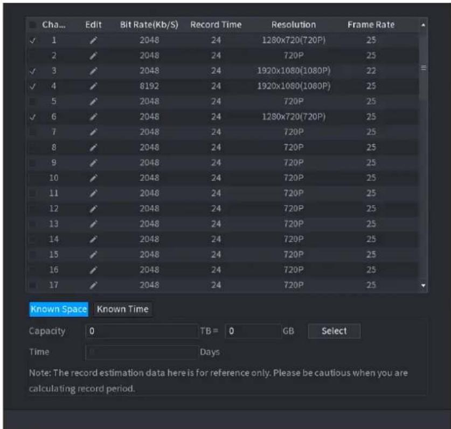Viewport: 451px width, 429px height.
Task: Click the table scrollbar up arrow
Action: coord(423,25)
